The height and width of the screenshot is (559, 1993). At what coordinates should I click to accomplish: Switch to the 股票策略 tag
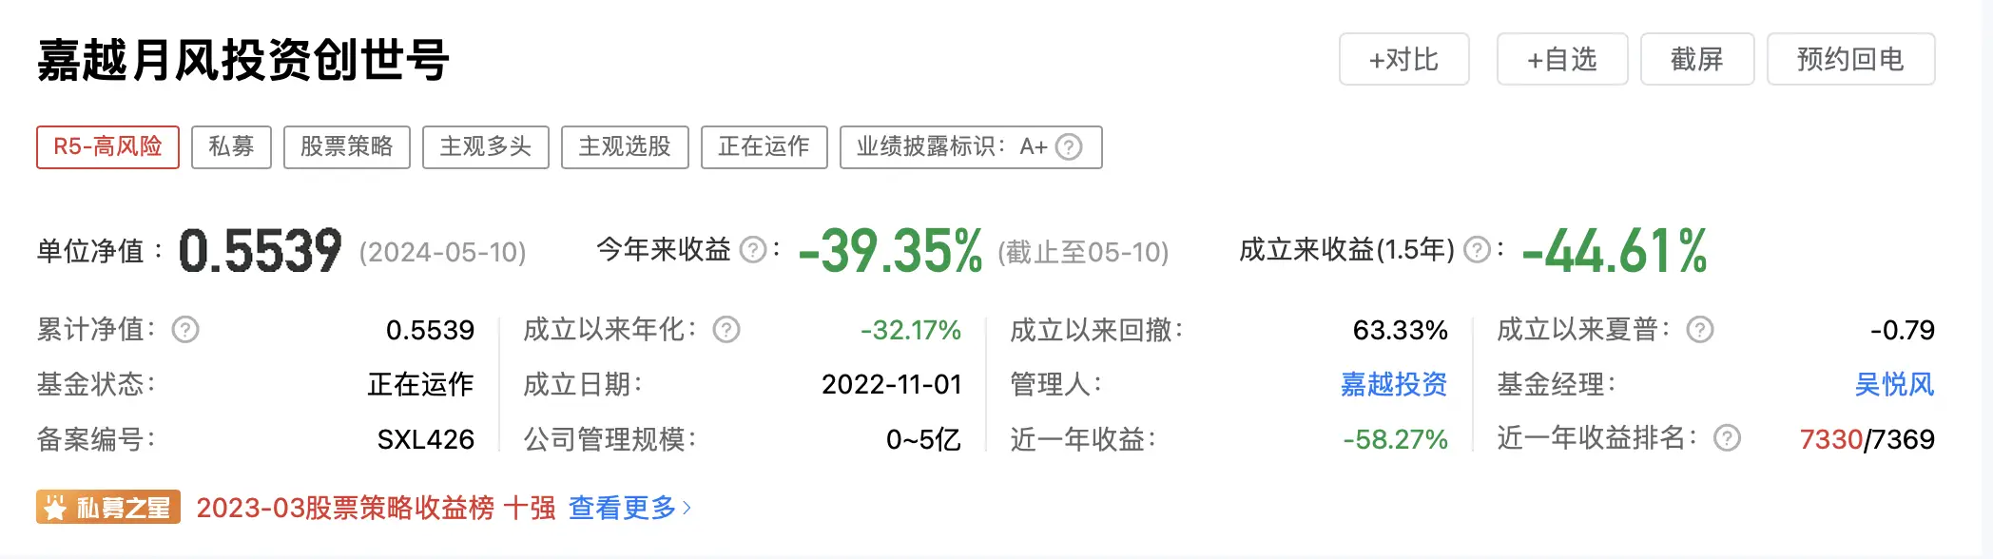click(346, 147)
